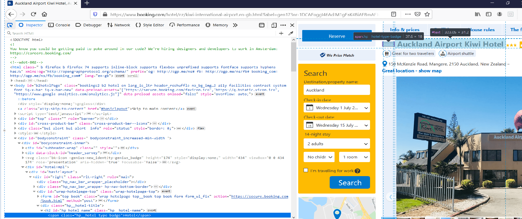Screen dimensions: 522x219
Task: Open the browser home page
Action: coord(44,14)
